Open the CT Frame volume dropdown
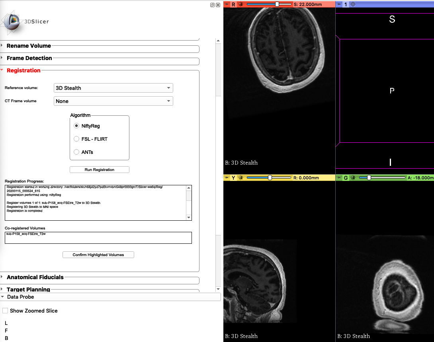 point(113,101)
